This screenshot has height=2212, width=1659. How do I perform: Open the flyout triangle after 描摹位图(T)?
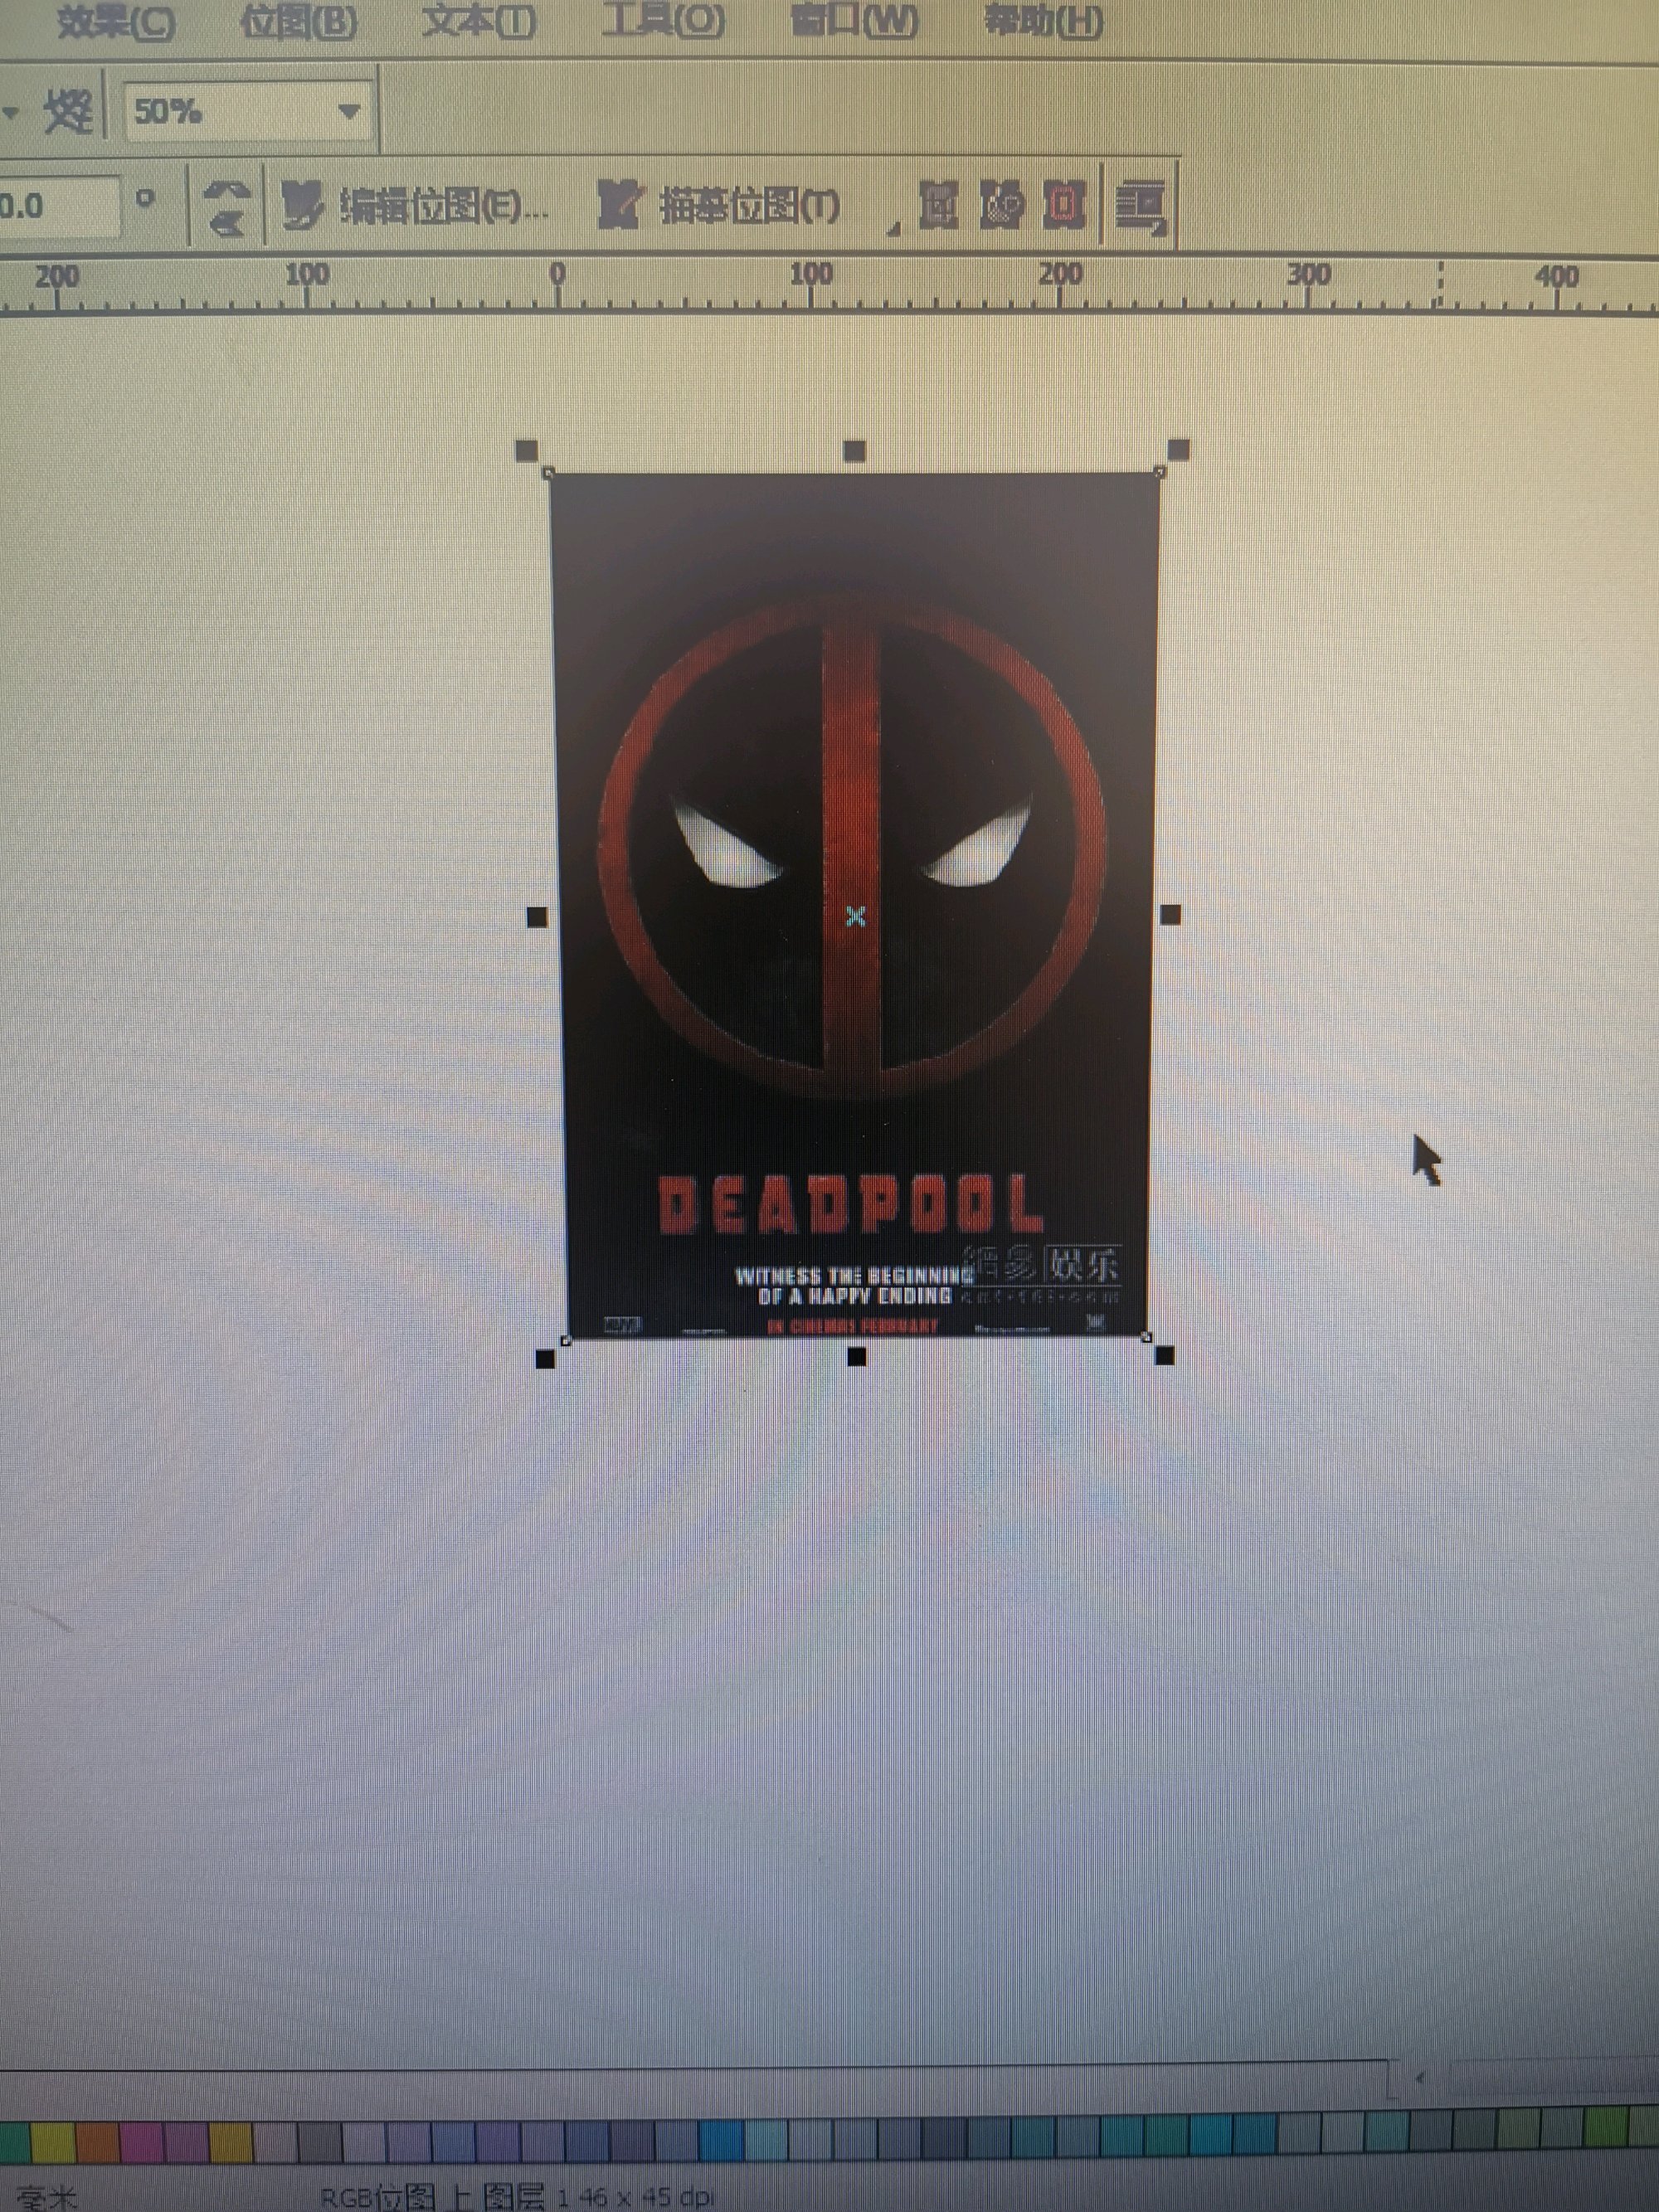coord(894,230)
